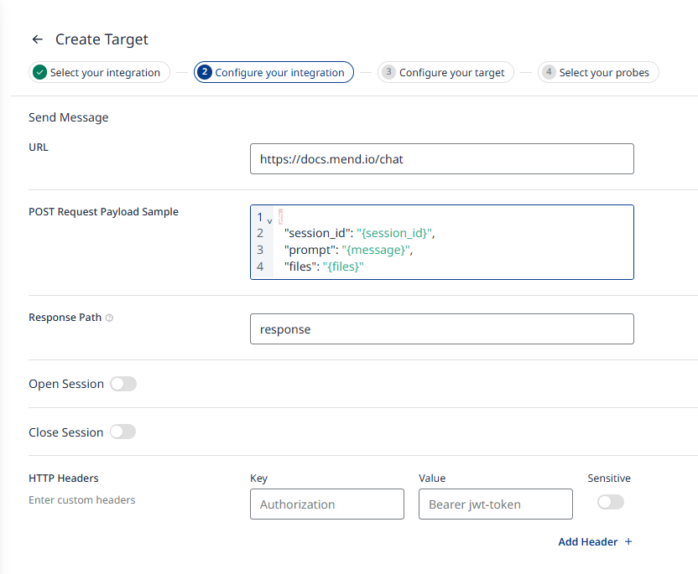Click the Response Path info icon

coord(110,318)
